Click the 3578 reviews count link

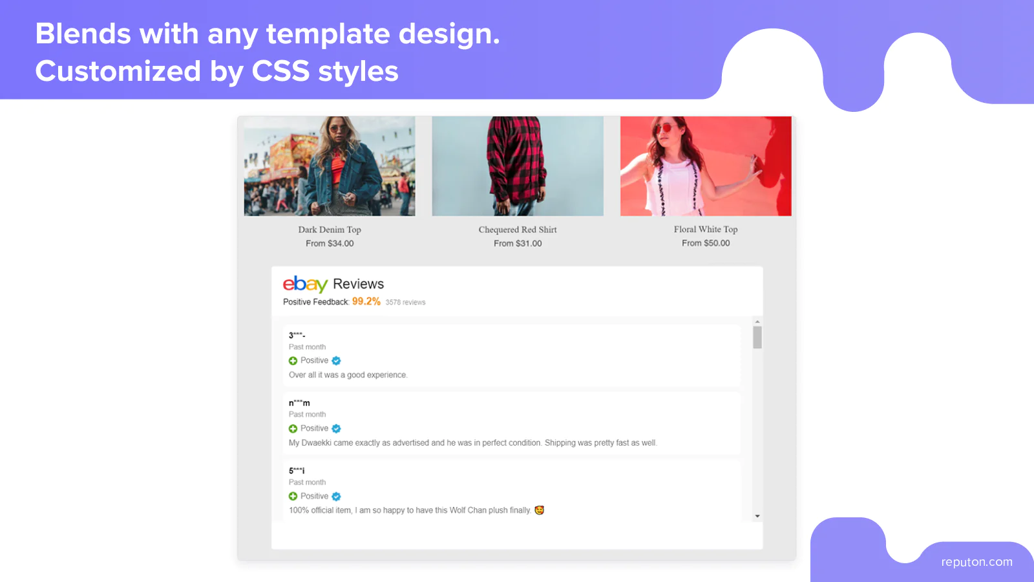click(x=406, y=303)
